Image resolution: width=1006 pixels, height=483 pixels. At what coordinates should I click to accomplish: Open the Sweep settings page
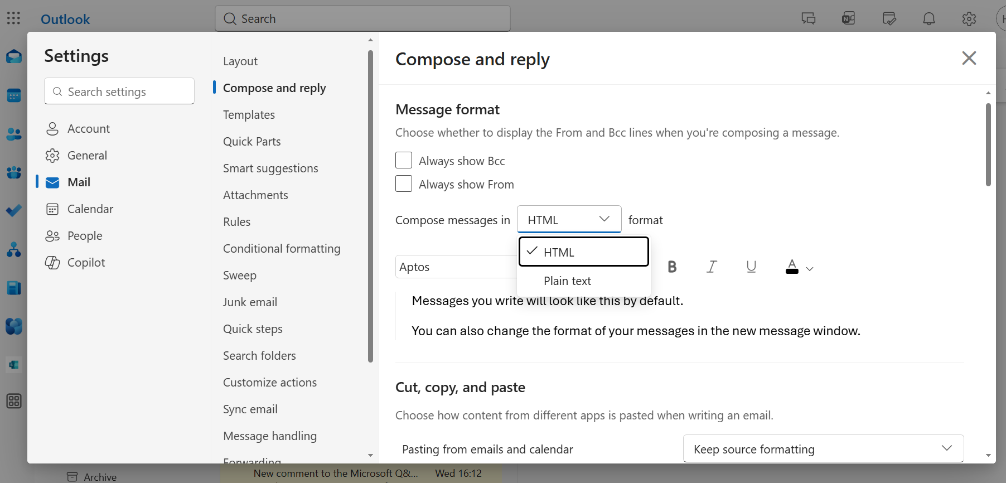pos(240,276)
